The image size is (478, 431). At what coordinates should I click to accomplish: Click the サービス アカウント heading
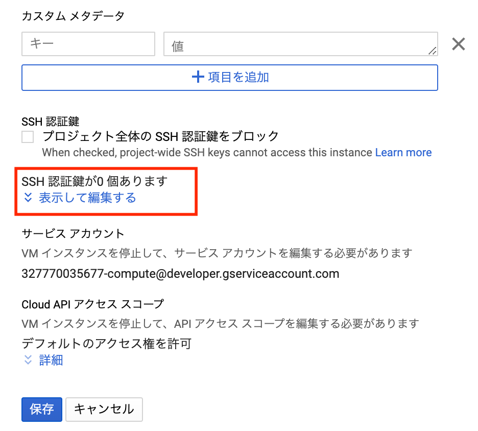click(73, 234)
